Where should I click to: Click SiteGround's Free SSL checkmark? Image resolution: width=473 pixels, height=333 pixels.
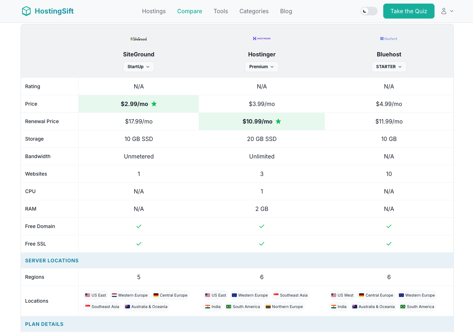coord(139,244)
